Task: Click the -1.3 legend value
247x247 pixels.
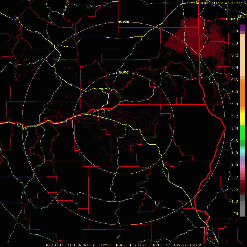Action: [x=234, y=201]
